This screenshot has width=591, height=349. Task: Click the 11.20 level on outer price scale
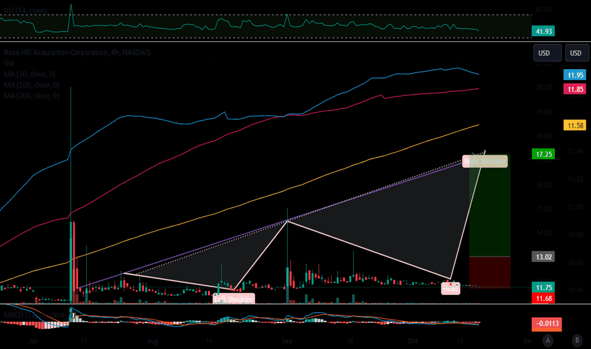click(576, 179)
